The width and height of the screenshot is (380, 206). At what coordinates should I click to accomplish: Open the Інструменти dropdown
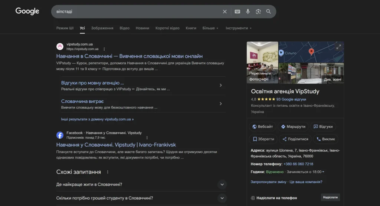pos(239,28)
